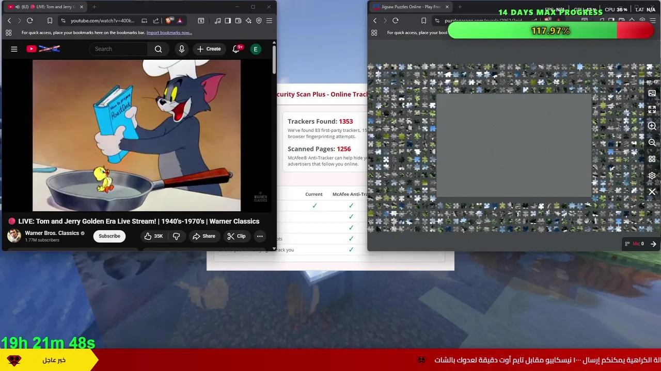Open more actions three-dot menu under video
Image resolution: width=661 pixels, height=371 pixels.
pos(260,236)
